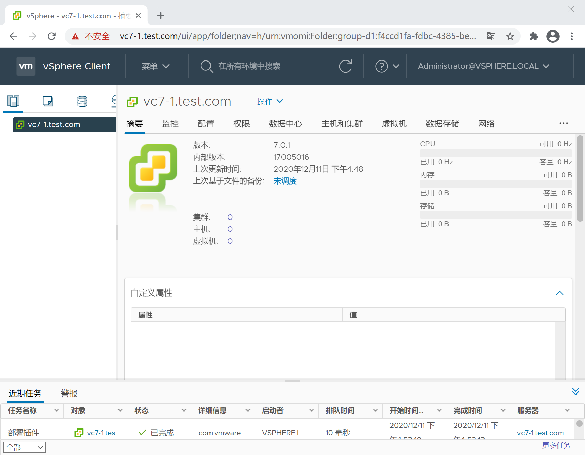This screenshot has height=455, width=585.
Task: Switch to the 数据存储 tab
Action: (x=442, y=124)
